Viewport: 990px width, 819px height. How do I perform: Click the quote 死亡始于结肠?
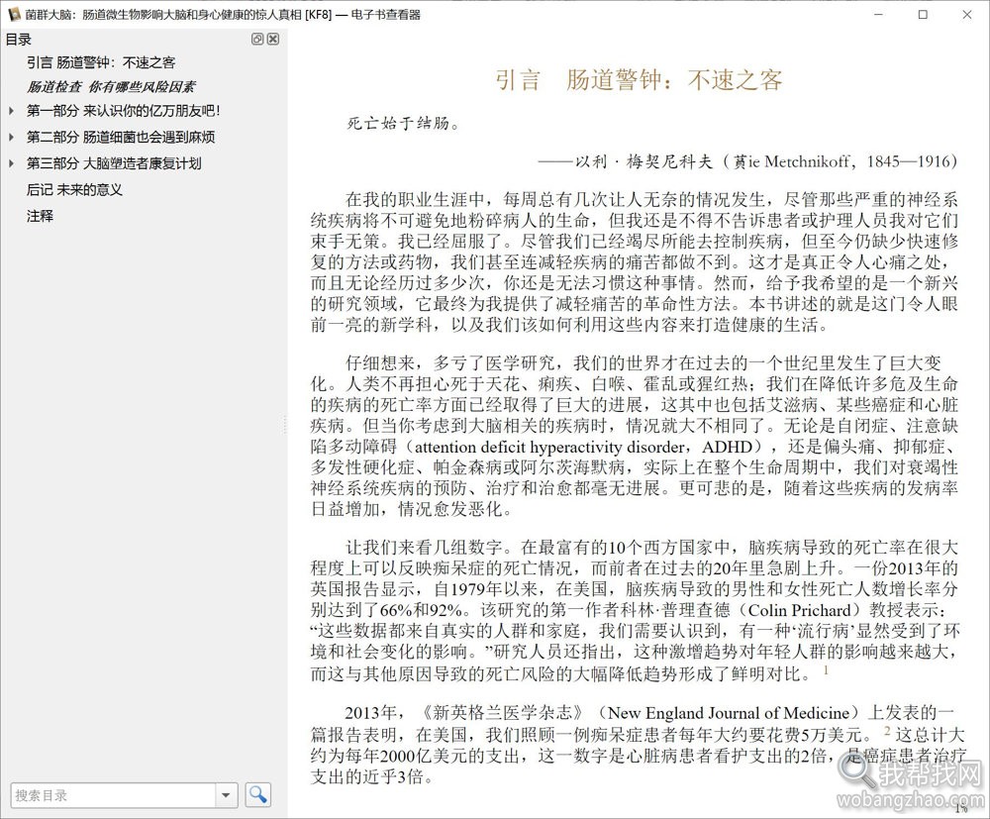[x=404, y=123]
